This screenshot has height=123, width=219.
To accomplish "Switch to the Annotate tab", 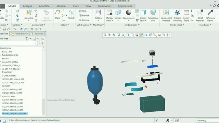I will (x=44, y=6).
